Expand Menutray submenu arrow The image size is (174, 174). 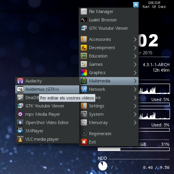point(135,122)
